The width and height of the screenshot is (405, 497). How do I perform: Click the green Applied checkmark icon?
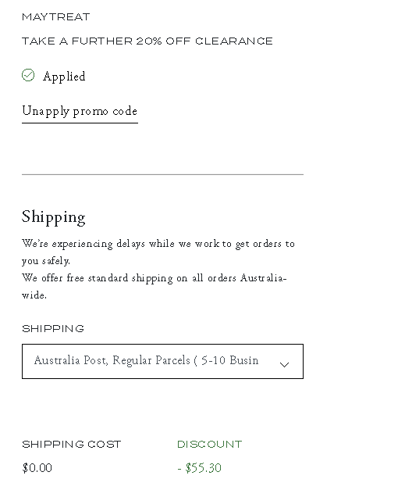pyautogui.click(x=28, y=75)
